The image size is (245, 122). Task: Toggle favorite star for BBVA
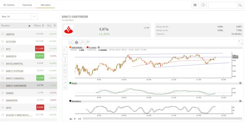pos(2,107)
